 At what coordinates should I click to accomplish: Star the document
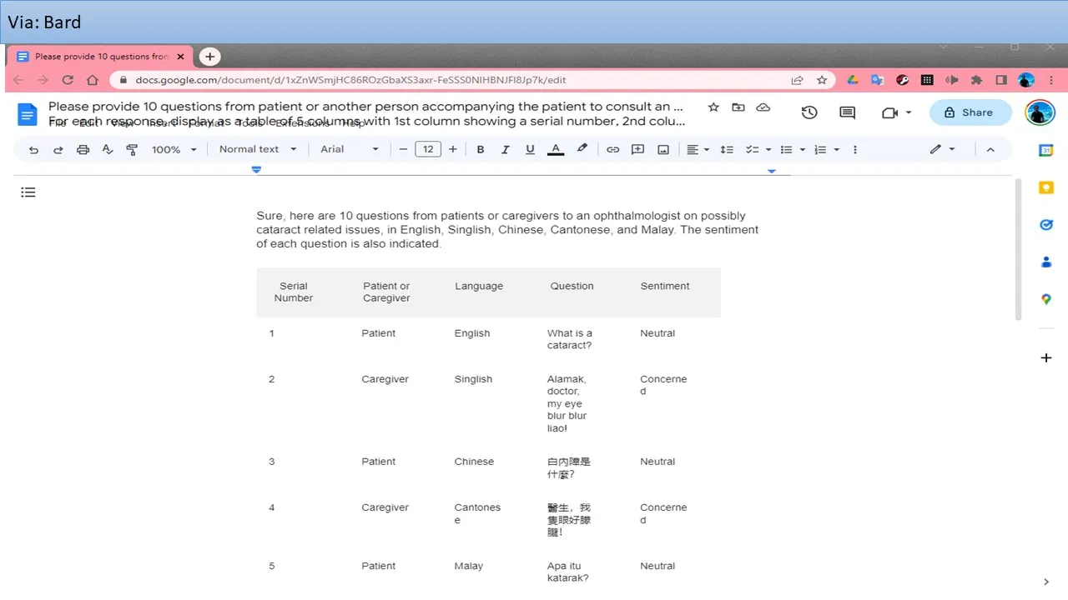click(713, 107)
